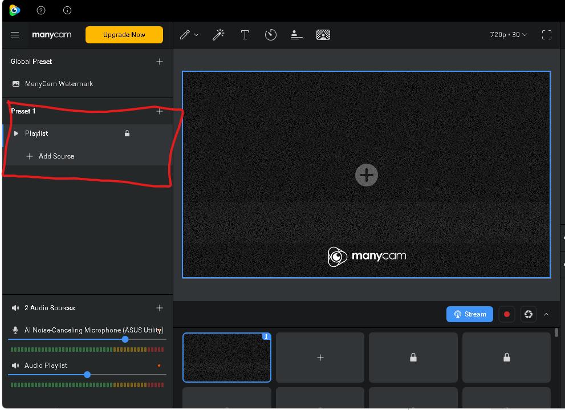The image size is (565, 410).
Task: Mute the Audio Playlist speaker
Action: (15, 366)
